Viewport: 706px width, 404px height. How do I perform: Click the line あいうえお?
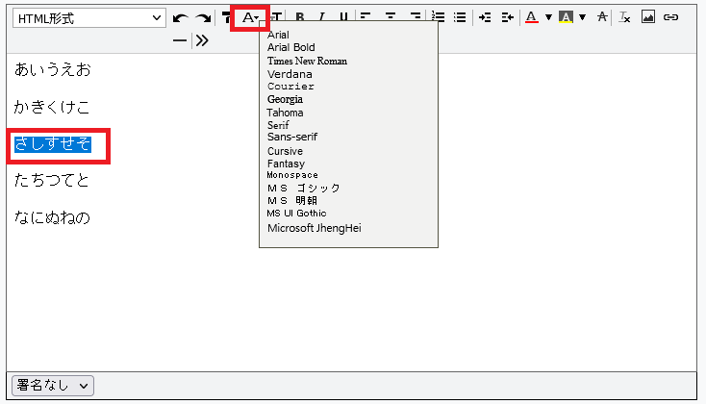point(53,69)
